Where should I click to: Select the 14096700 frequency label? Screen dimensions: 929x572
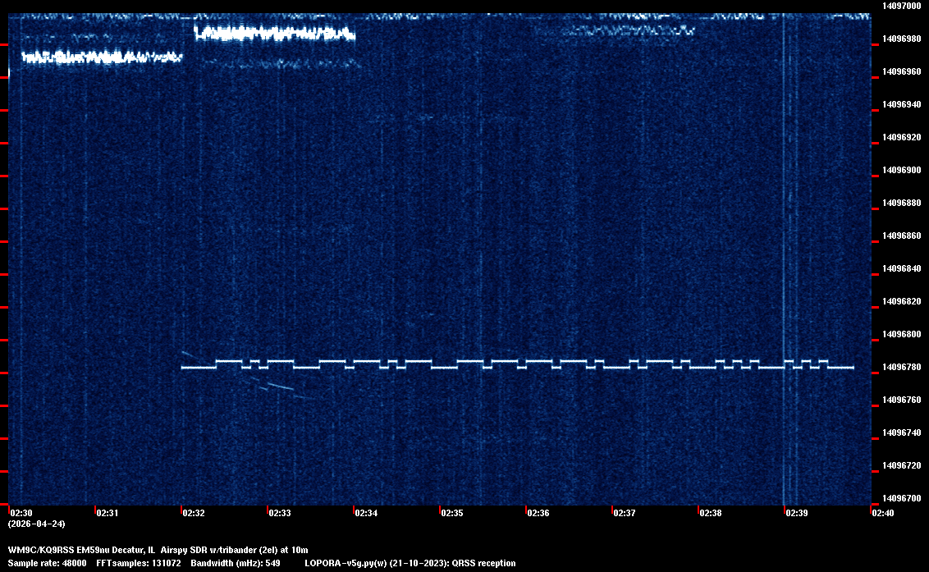901,498
